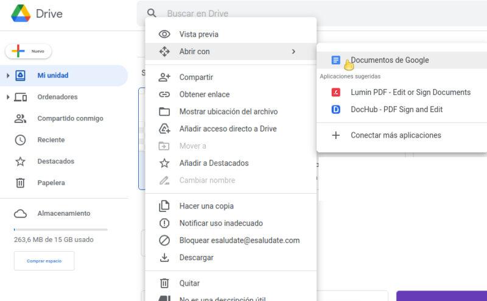
Task: Click the storage usage progress bar
Action: pos(60,230)
